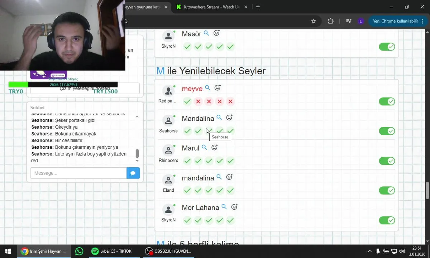Open emoji reaction for Masör
430x258 pixels.
216,33
